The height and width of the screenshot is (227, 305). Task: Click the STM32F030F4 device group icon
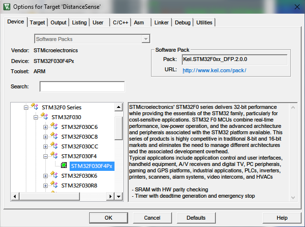coord(54,155)
